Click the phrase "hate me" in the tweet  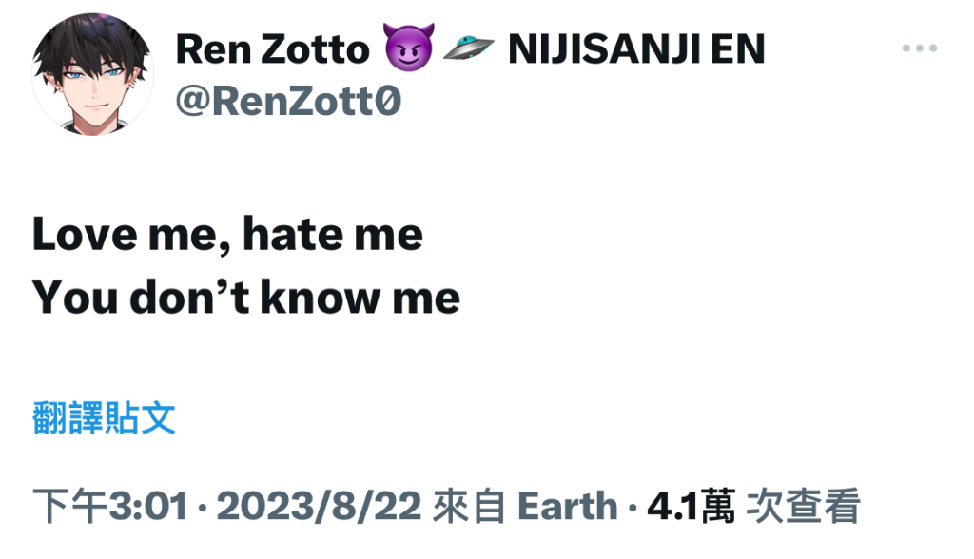point(333,234)
